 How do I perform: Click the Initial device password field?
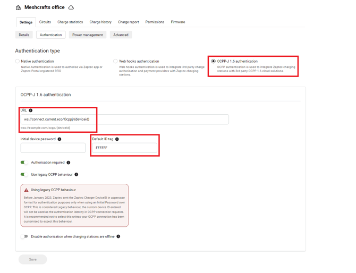(x=53, y=148)
